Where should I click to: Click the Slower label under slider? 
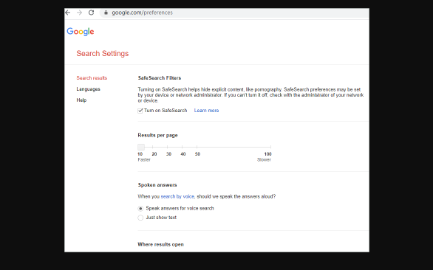264,159
